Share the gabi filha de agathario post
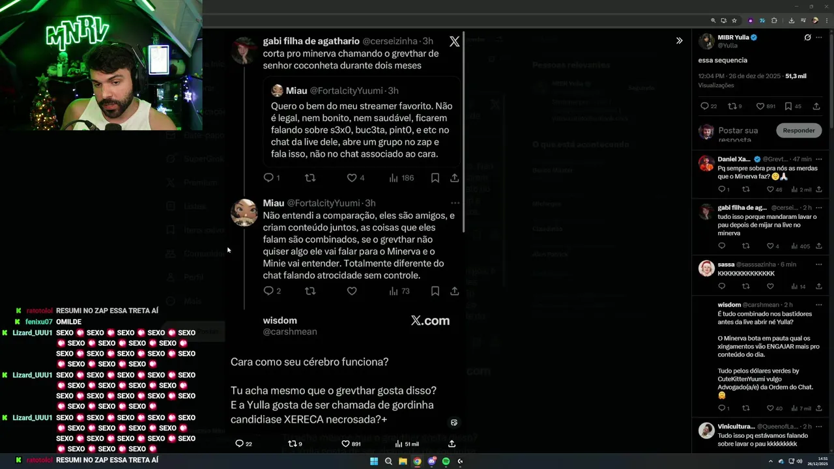834x469 pixels. coord(455,178)
